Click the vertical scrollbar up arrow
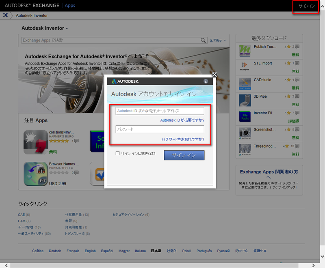 point(322,6)
